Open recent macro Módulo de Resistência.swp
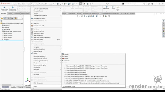The image size is (165, 92). tap(87, 81)
